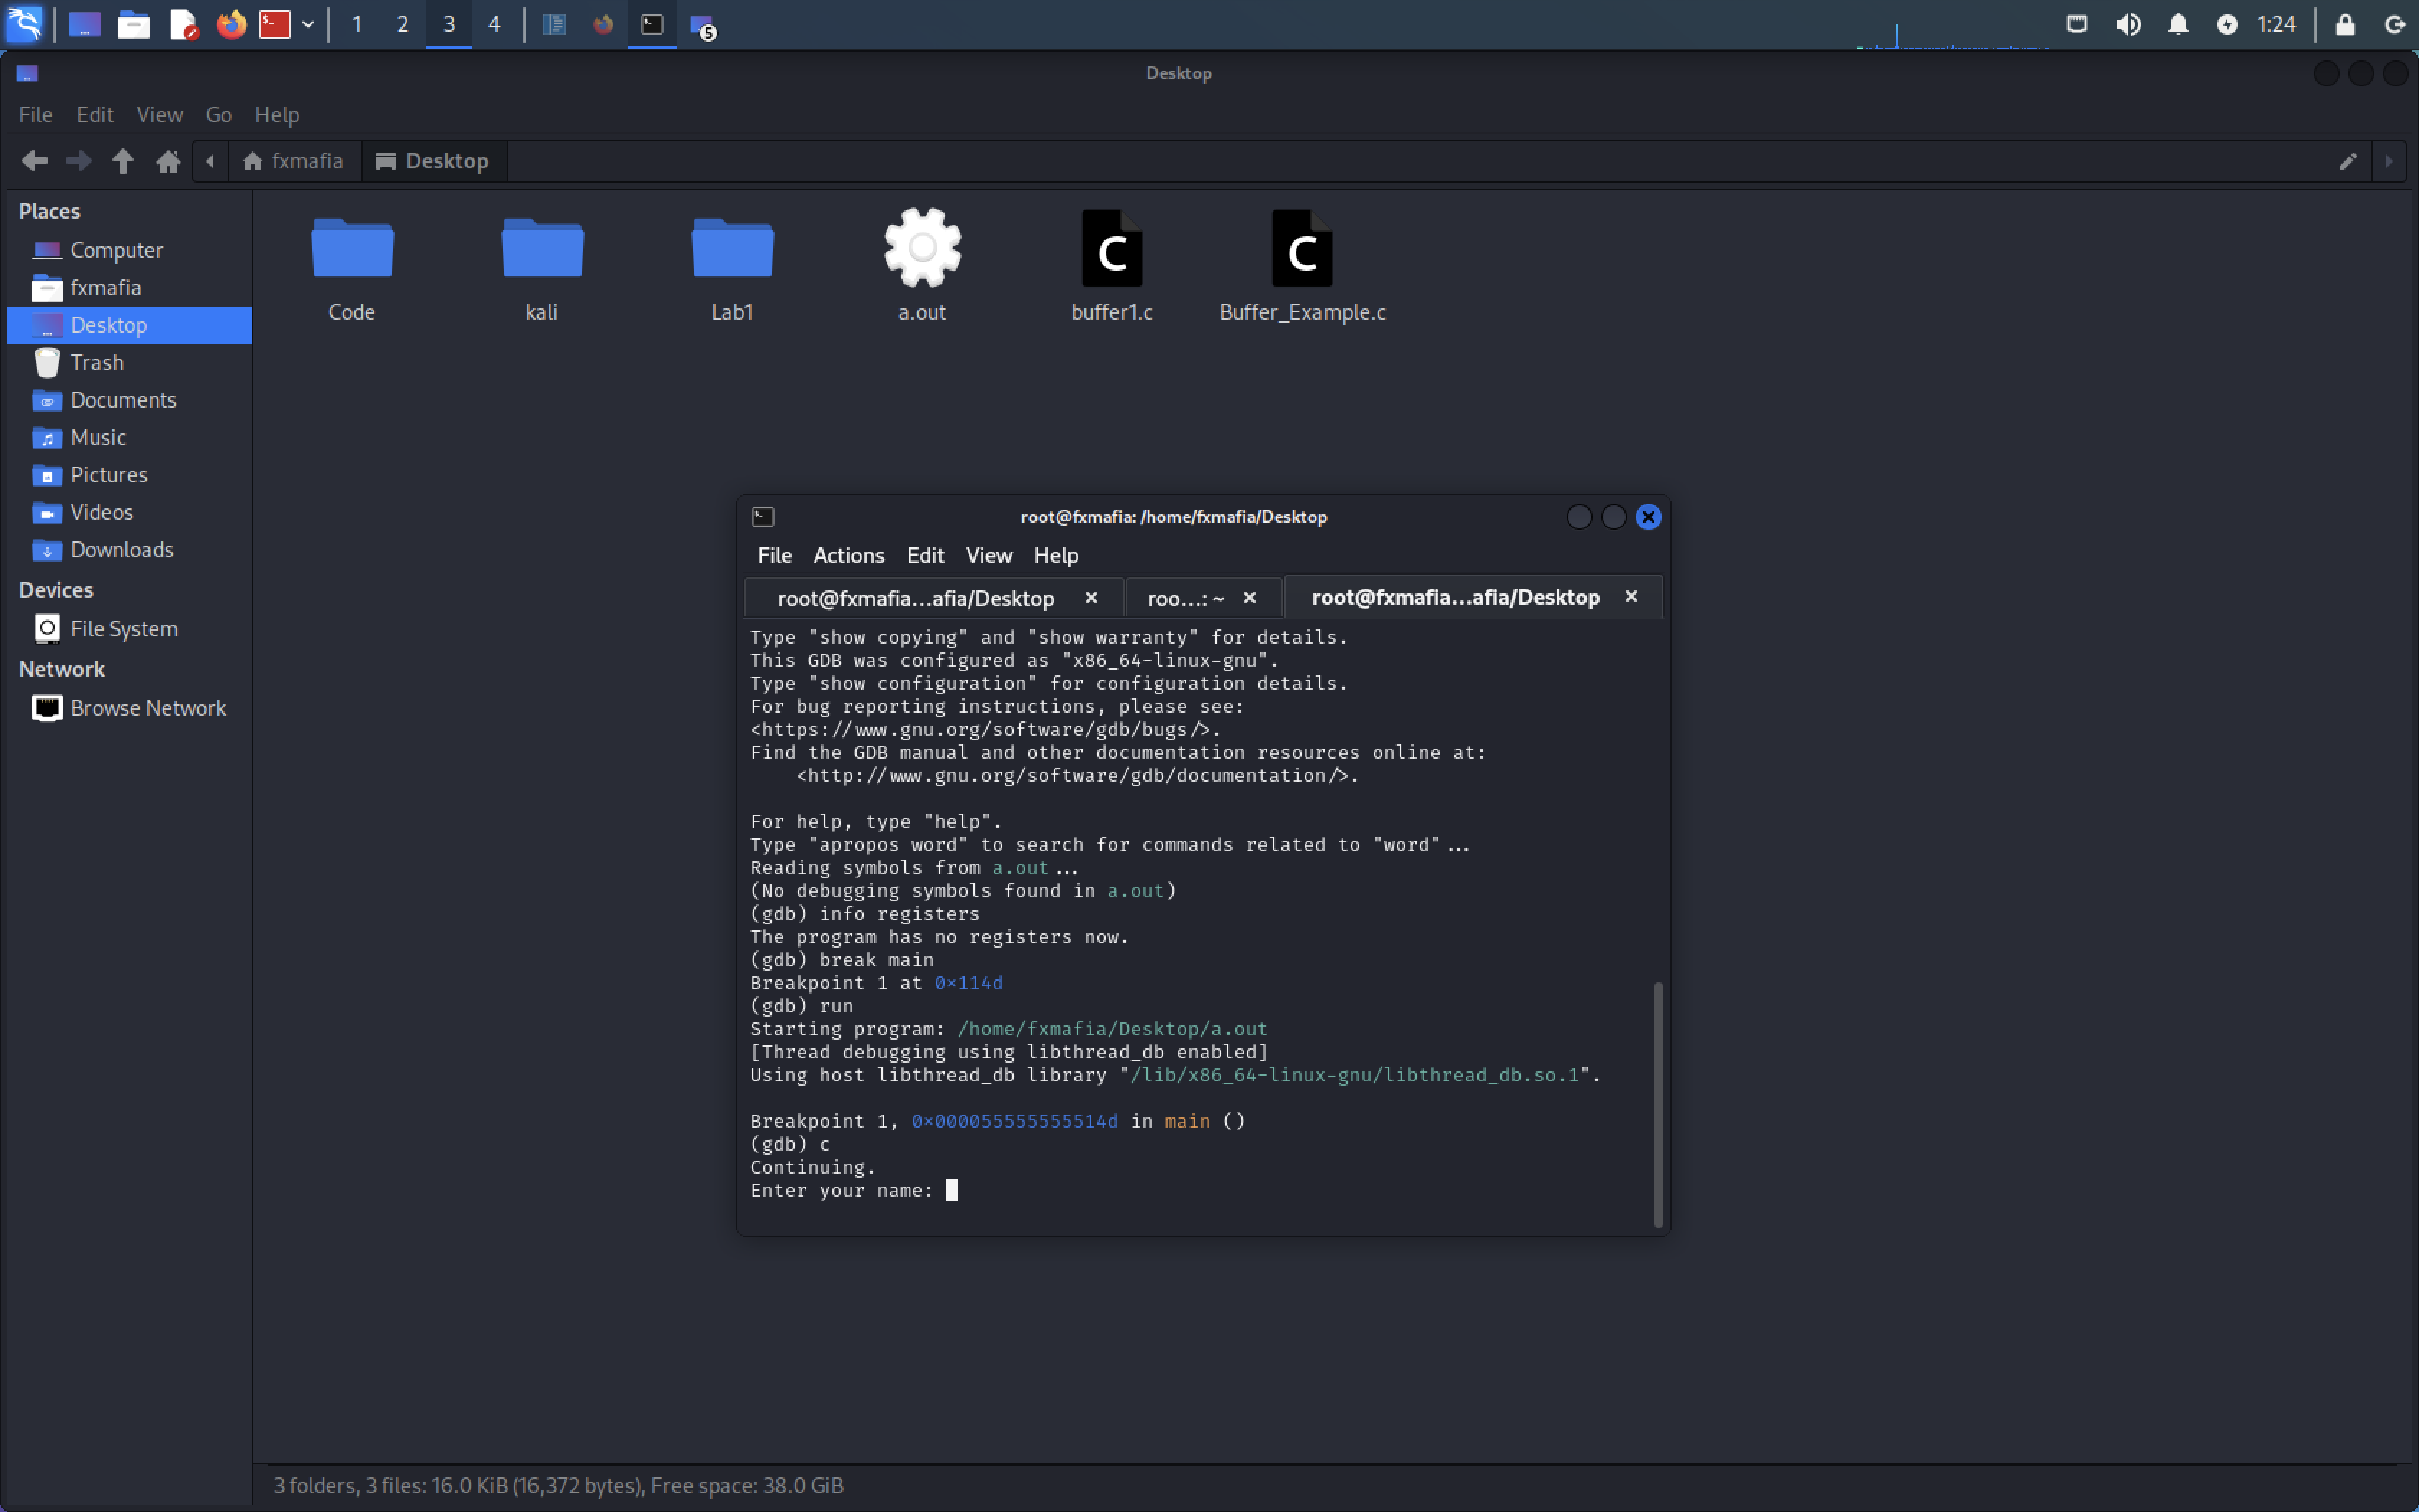Open the Kali applications menu icon
2419x1512 pixels.
(x=24, y=24)
